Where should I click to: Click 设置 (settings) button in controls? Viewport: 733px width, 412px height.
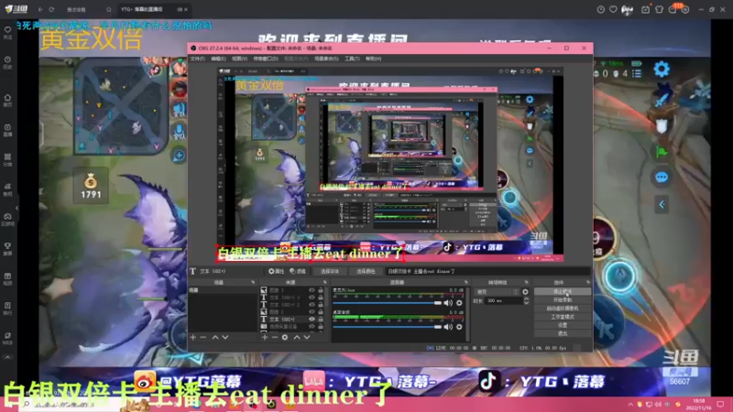[x=563, y=325]
